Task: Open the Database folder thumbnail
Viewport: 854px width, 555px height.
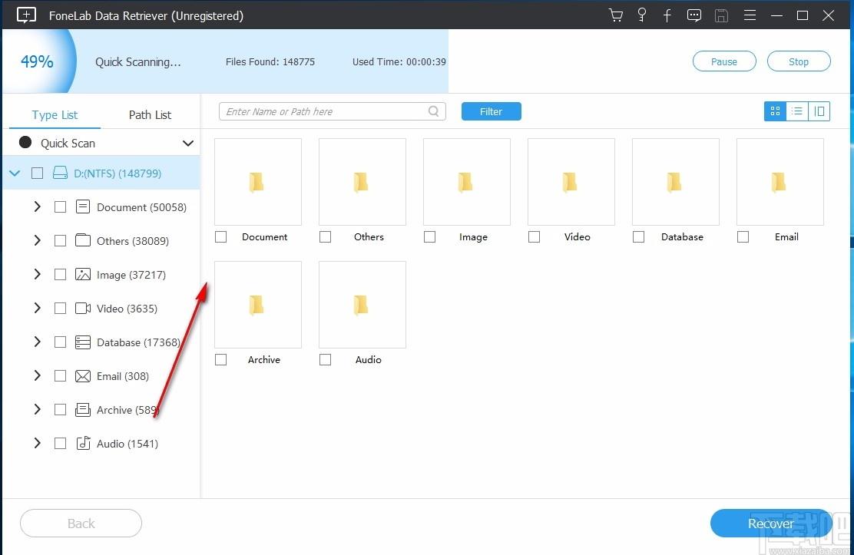Action: coord(675,182)
